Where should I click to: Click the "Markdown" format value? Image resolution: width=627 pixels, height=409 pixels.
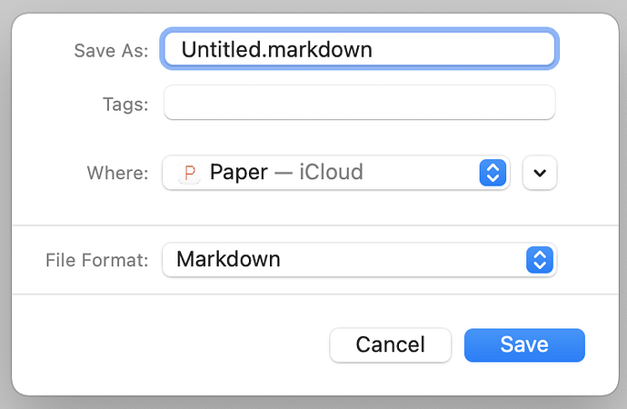coord(228,260)
